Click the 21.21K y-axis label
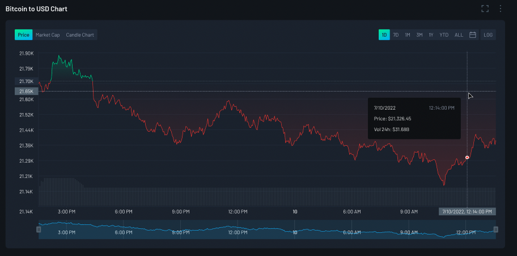 click(x=27, y=176)
